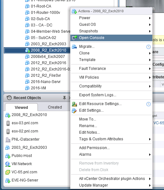Click the 02-Sub-CA VM icon
This screenshot has height=190, width=164.
click(27, 19)
